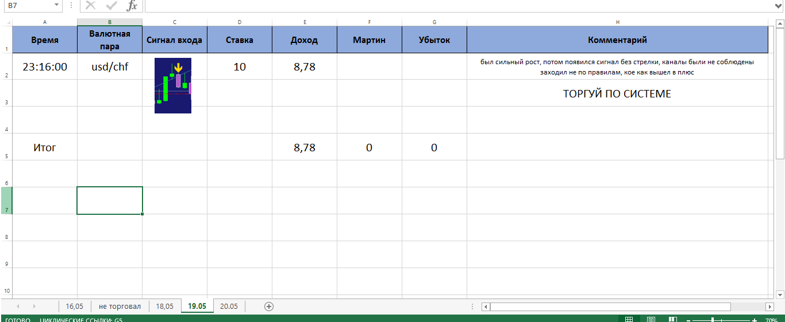Click the 'Мартин' header cell
This screenshot has width=785, height=322.
[x=370, y=40]
